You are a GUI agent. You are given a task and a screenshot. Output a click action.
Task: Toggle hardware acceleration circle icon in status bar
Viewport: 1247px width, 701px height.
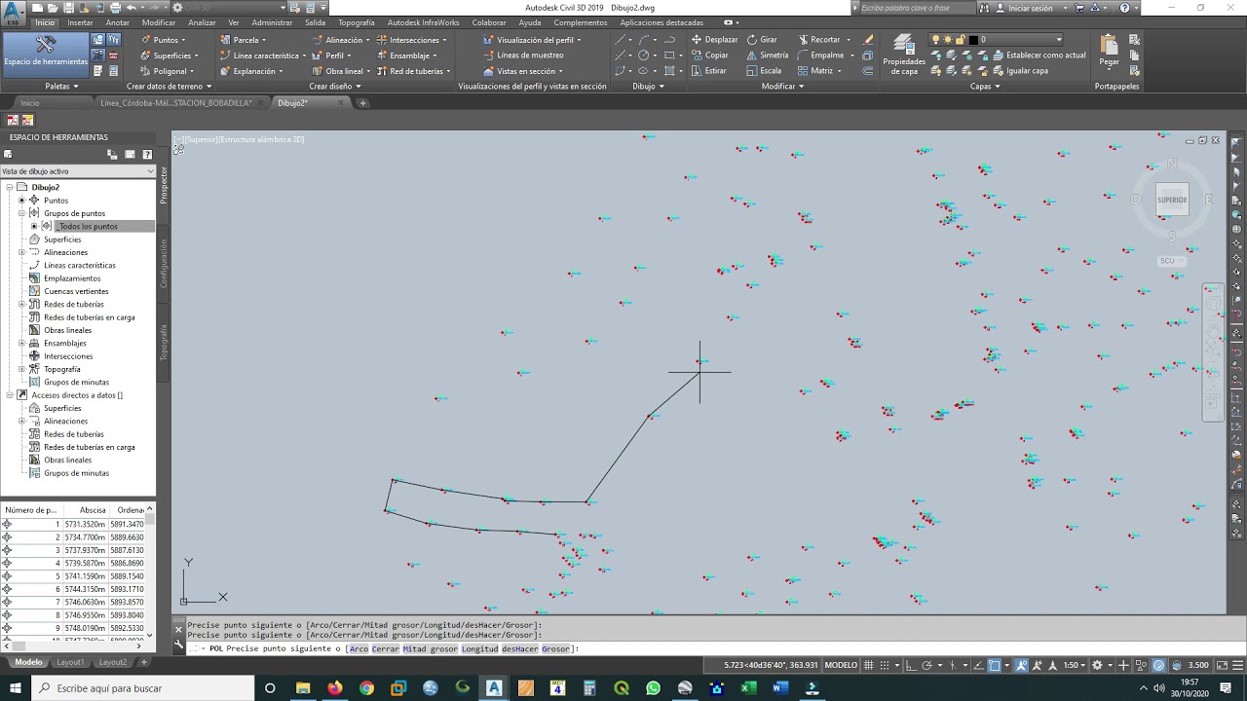pos(1158,665)
